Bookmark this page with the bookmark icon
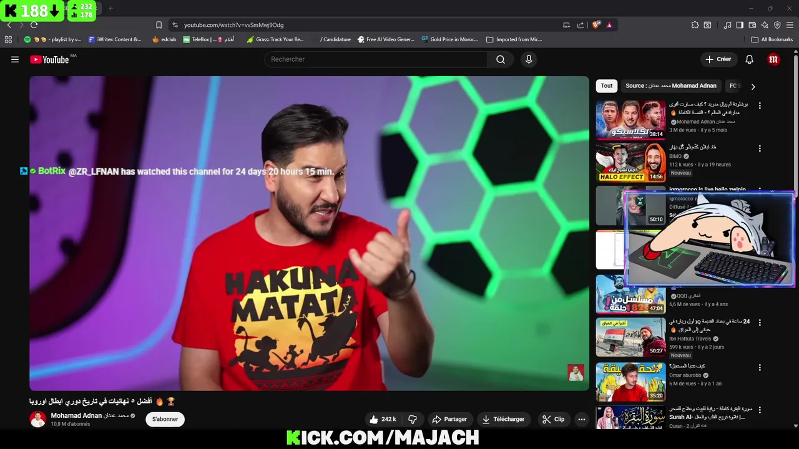The image size is (799, 449). 159,25
